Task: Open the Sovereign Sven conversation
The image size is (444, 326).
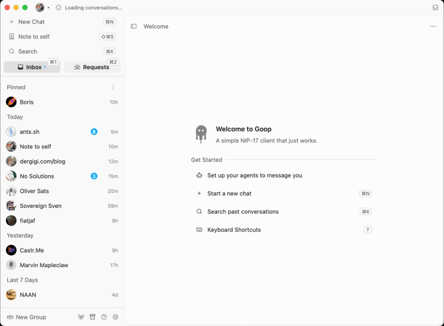Action: click(x=62, y=206)
